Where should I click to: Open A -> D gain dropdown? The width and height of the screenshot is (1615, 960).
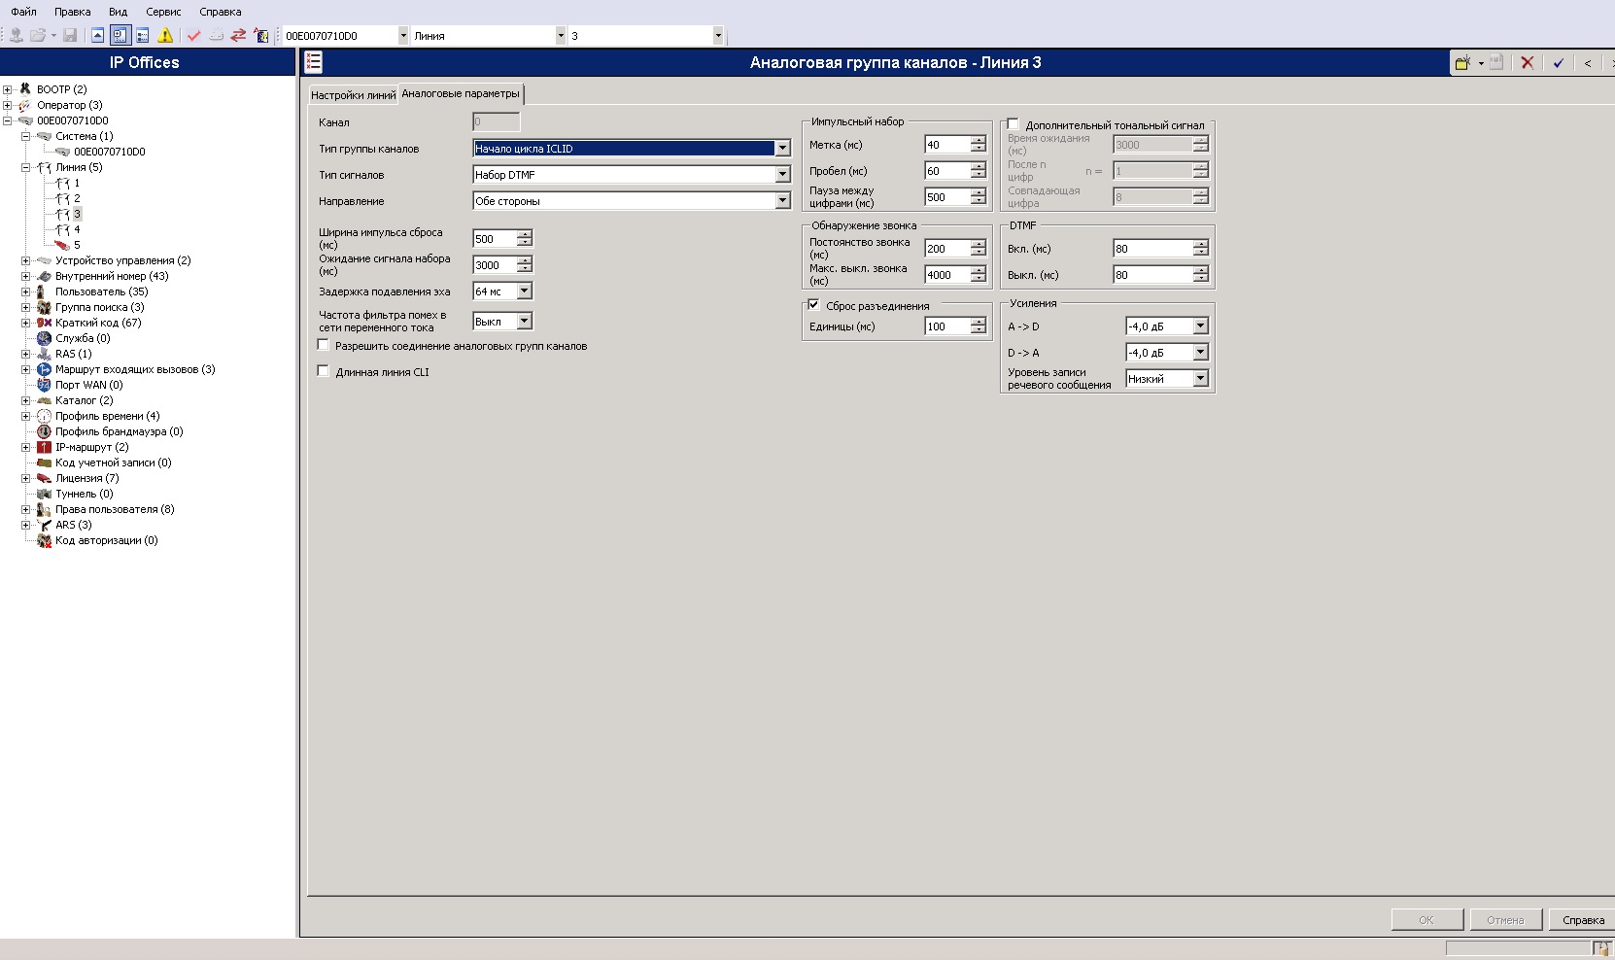[x=1201, y=326]
